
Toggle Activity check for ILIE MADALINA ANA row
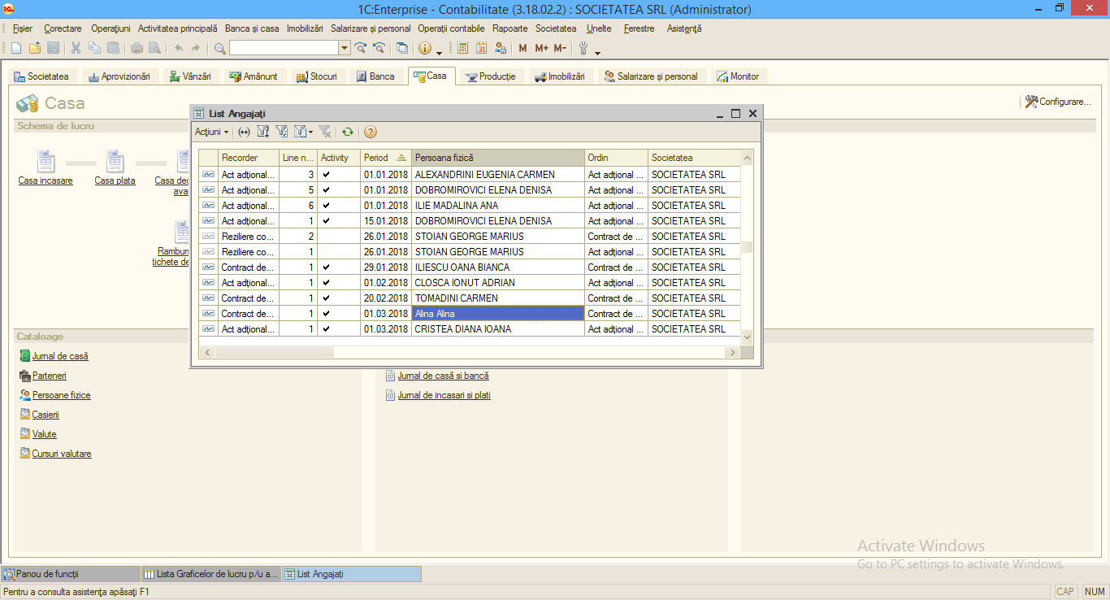(326, 206)
